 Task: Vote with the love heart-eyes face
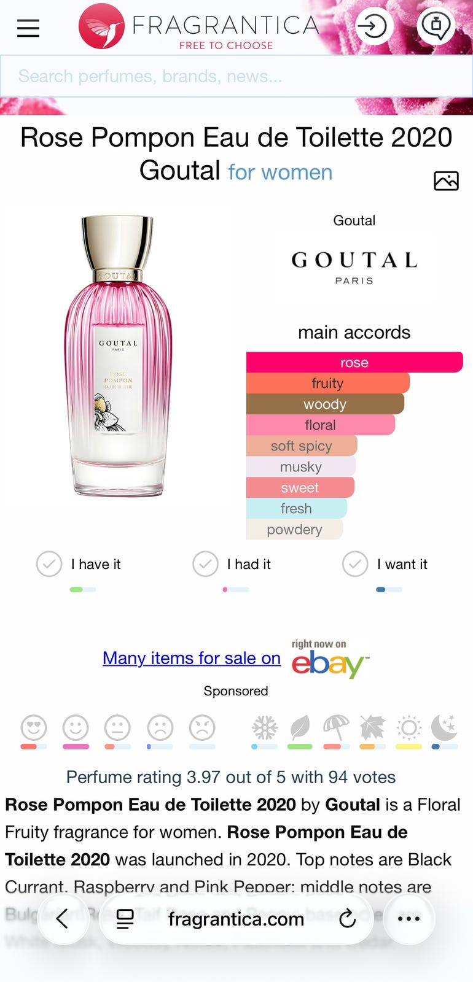click(x=34, y=728)
